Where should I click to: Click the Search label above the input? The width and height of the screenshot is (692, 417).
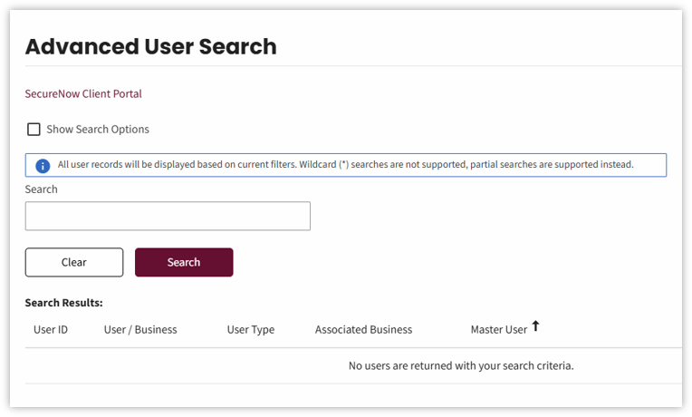point(41,189)
